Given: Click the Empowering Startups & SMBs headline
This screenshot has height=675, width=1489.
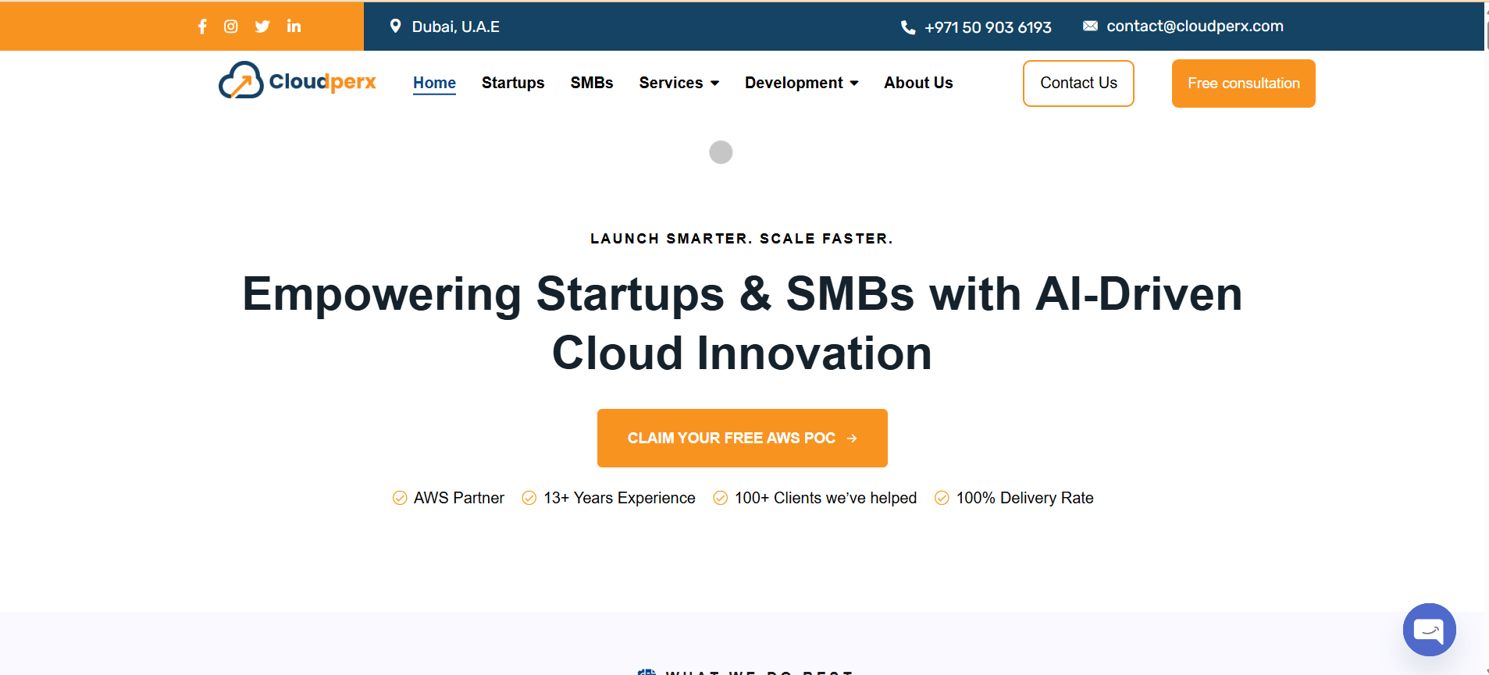Looking at the screenshot, I should tap(742, 323).
